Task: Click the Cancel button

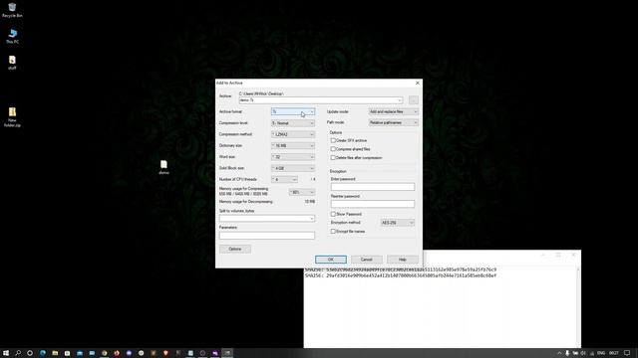Action: click(367, 260)
